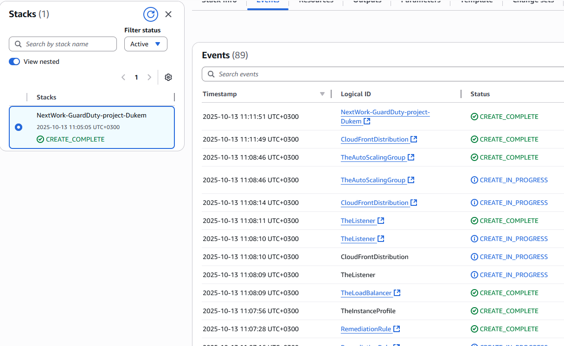Select the NextWork-GuardDuty-project-Dukem stack radio button

point(19,127)
